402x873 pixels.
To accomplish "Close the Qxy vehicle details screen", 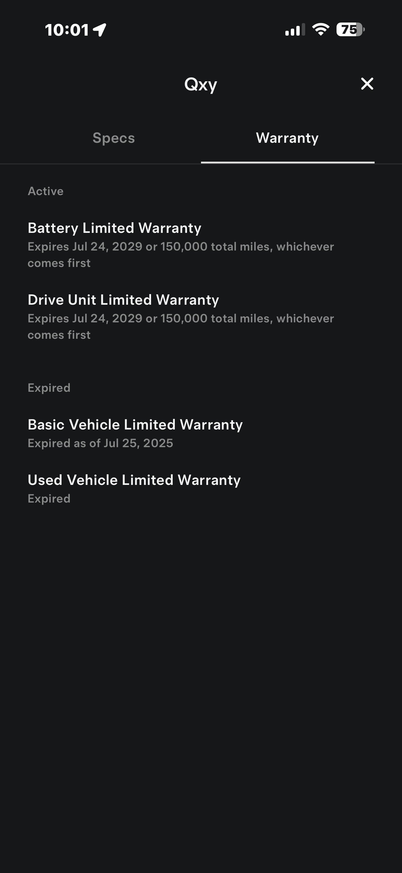I will coord(367,84).
